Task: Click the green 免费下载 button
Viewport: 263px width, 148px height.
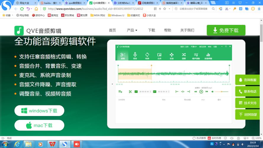Action: click(226, 30)
